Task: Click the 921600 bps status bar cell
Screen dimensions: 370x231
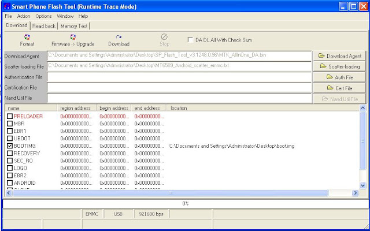Action: [151, 214]
